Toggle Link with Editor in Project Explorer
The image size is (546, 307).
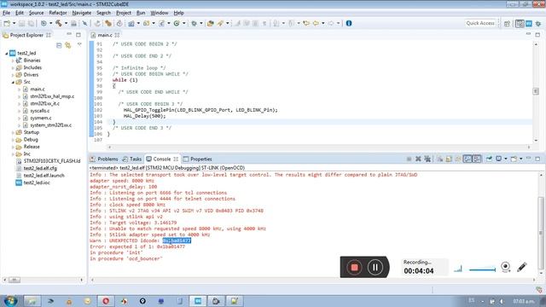click(68, 45)
